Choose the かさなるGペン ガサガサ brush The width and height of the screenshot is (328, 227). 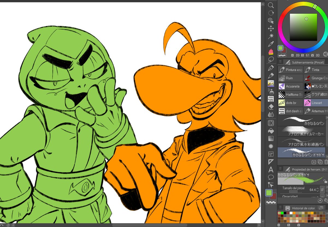pyautogui.click(x=301, y=152)
